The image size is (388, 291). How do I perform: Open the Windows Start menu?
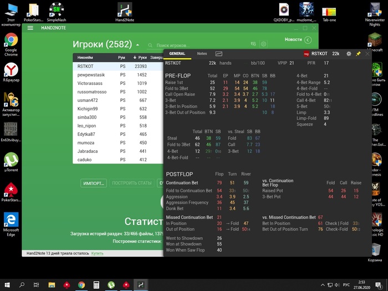[7, 285]
